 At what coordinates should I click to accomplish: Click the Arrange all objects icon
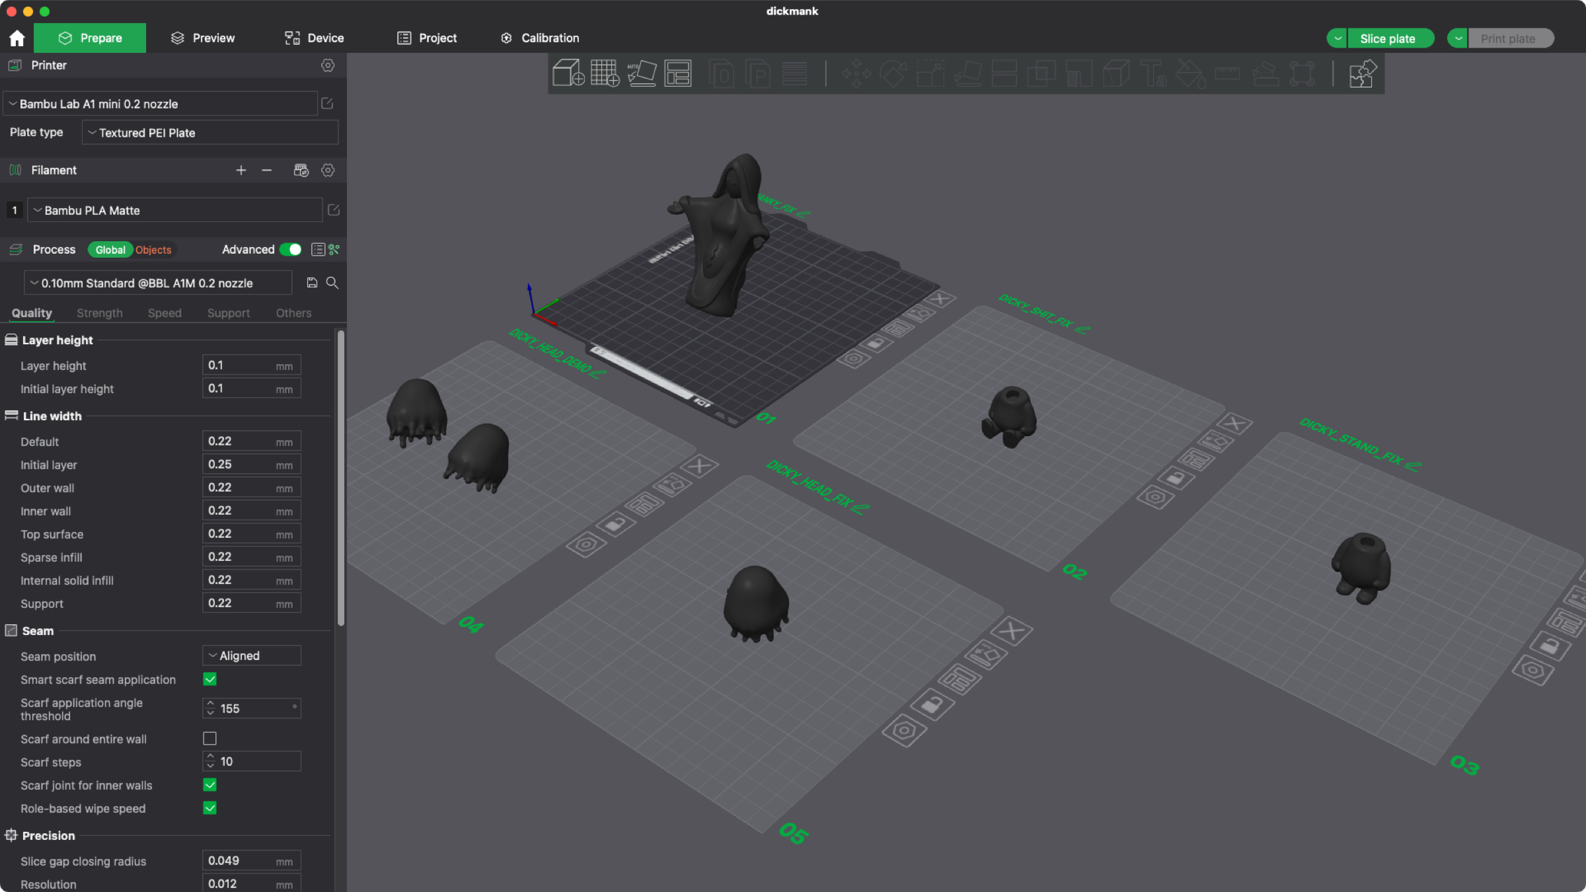(677, 73)
